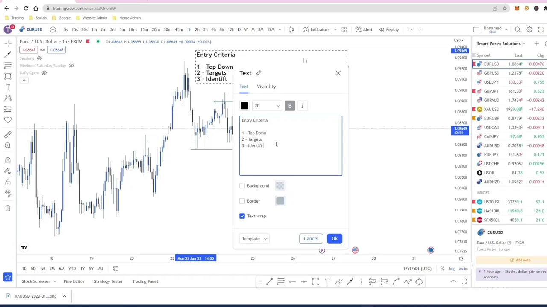Open the quick search magnifier icon
This screenshot has width=547, height=307.
(518, 29)
